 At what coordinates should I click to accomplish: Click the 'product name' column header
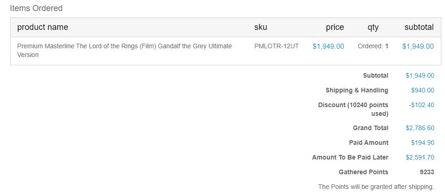point(43,27)
